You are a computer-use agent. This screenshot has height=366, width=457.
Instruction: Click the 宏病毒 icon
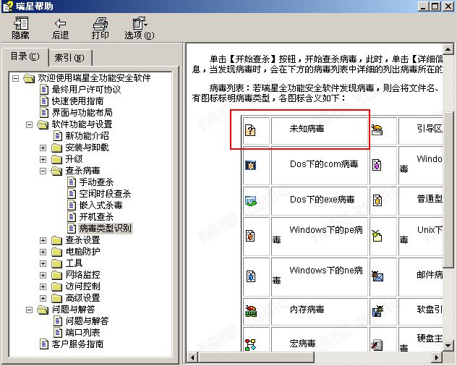[x=250, y=344]
